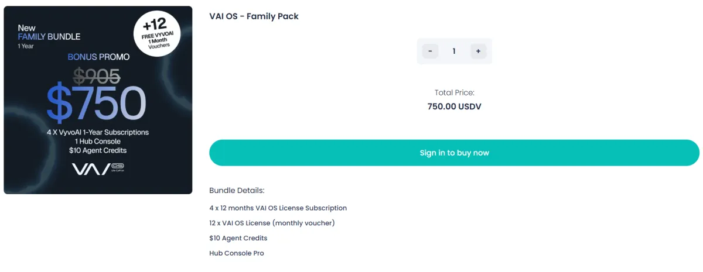Click the BONUS PROMO text on banner
This screenshot has height=272, width=703.
pyautogui.click(x=98, y=57)
